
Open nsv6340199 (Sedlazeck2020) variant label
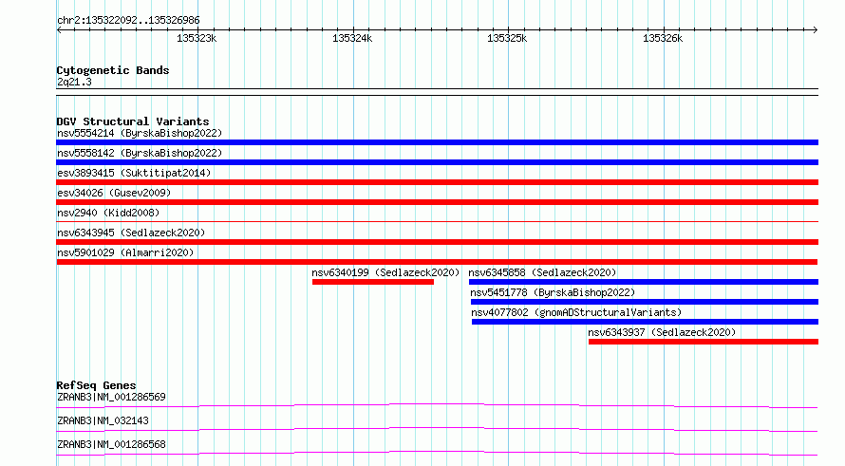[x=385, y=272]
